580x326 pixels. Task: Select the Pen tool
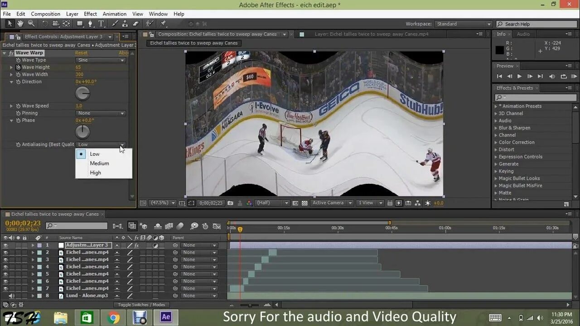91,24
